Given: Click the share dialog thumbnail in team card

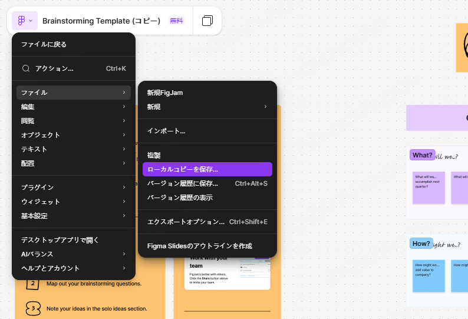Looking at the screenshot, I should click(x=255, y=268).
